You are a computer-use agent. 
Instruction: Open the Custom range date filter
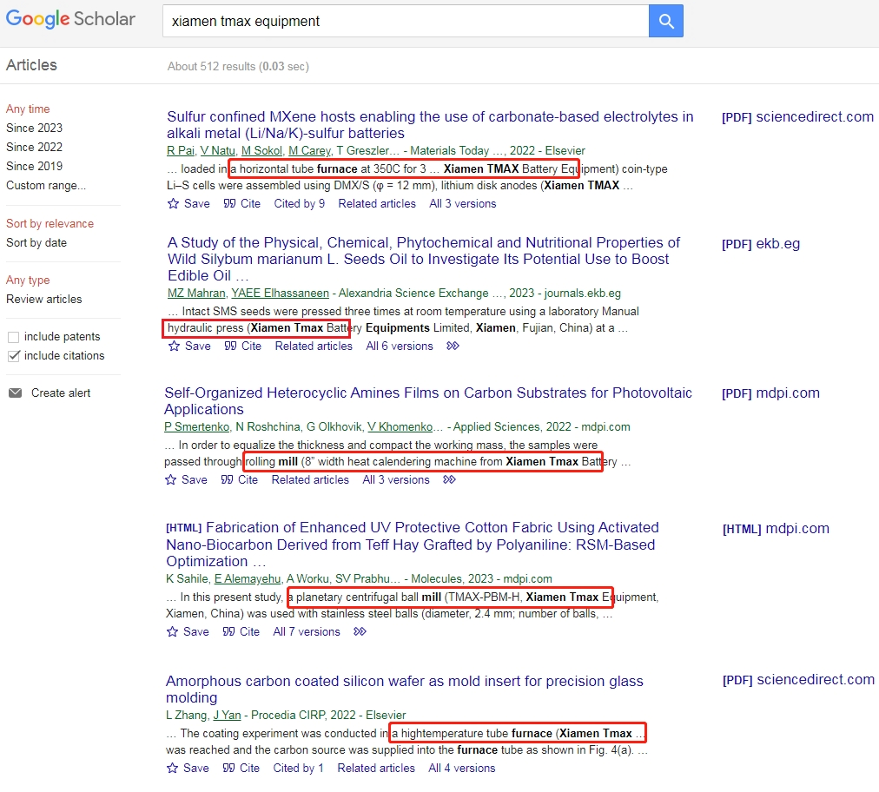point(46,186)
